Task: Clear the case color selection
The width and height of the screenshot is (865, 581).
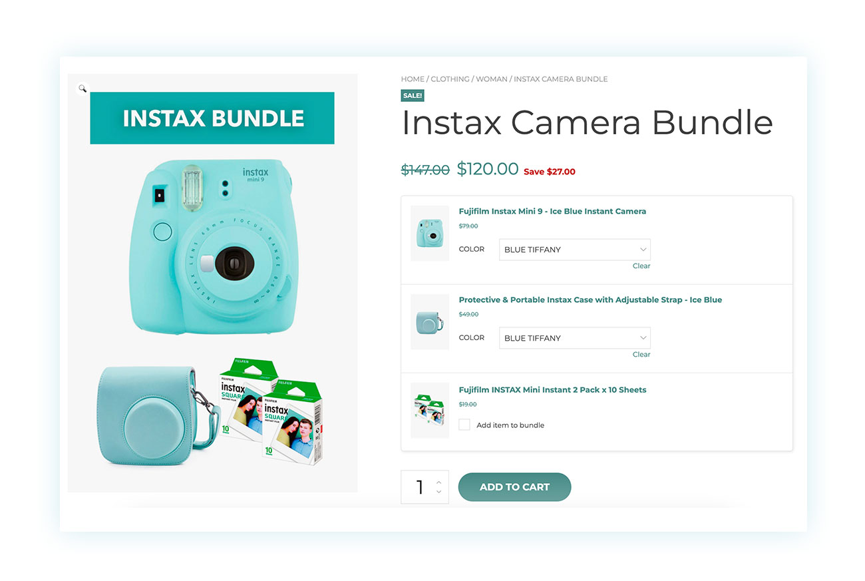Action: click(641, 355)
